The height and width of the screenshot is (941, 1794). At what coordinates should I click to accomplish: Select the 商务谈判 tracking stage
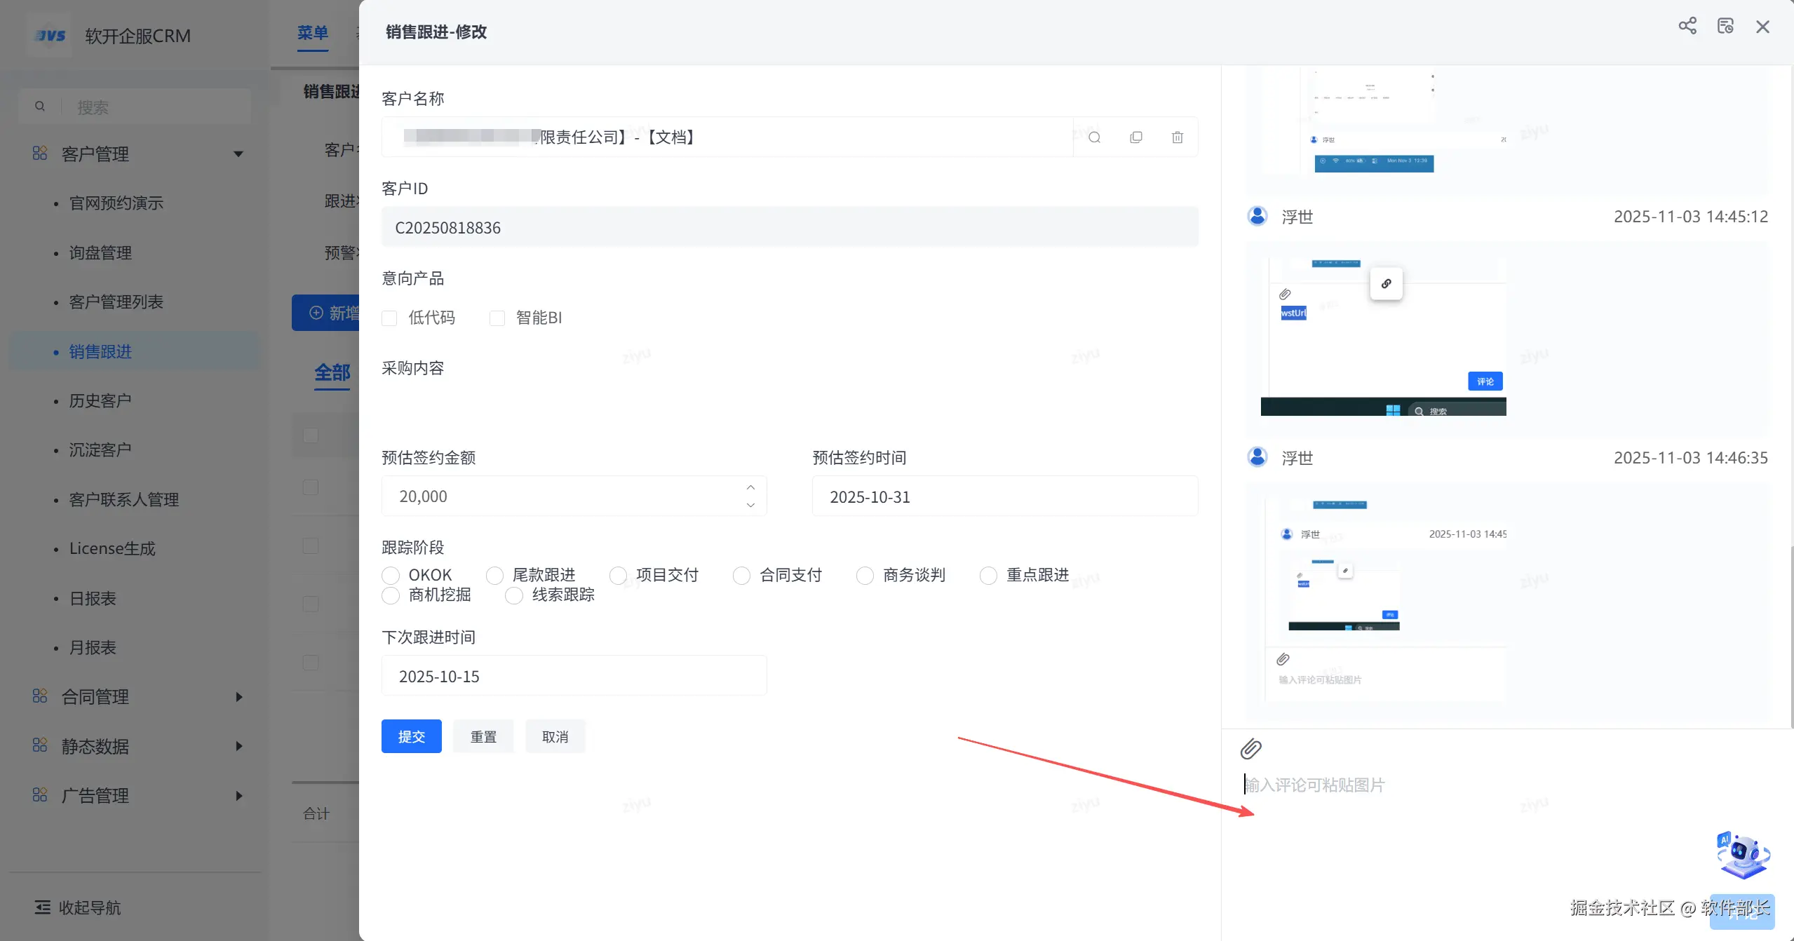point(865,576)
